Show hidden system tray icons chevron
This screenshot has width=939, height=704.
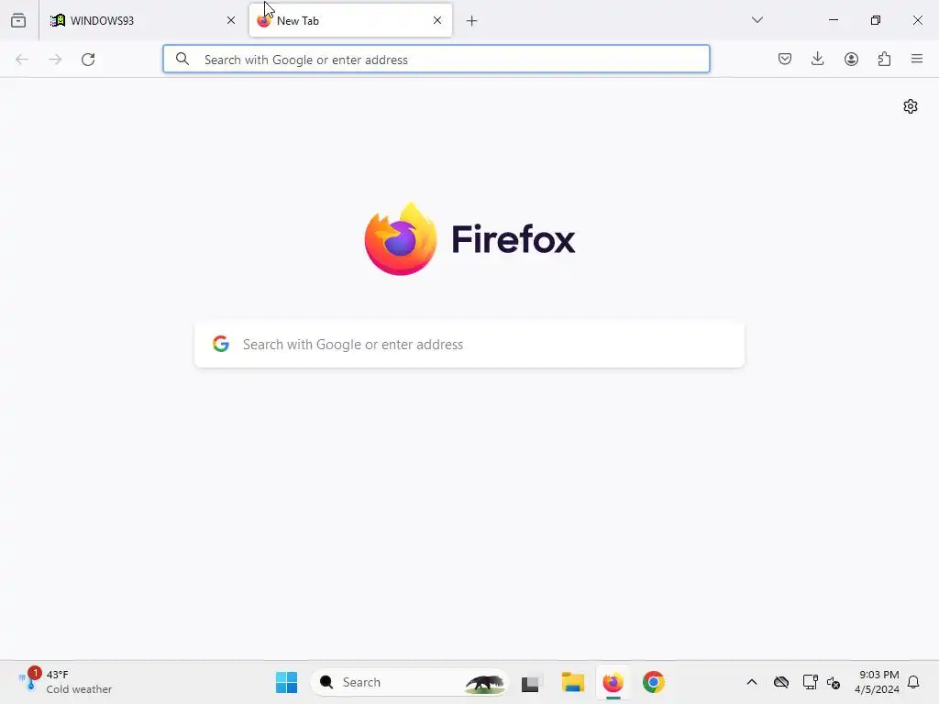752,682
